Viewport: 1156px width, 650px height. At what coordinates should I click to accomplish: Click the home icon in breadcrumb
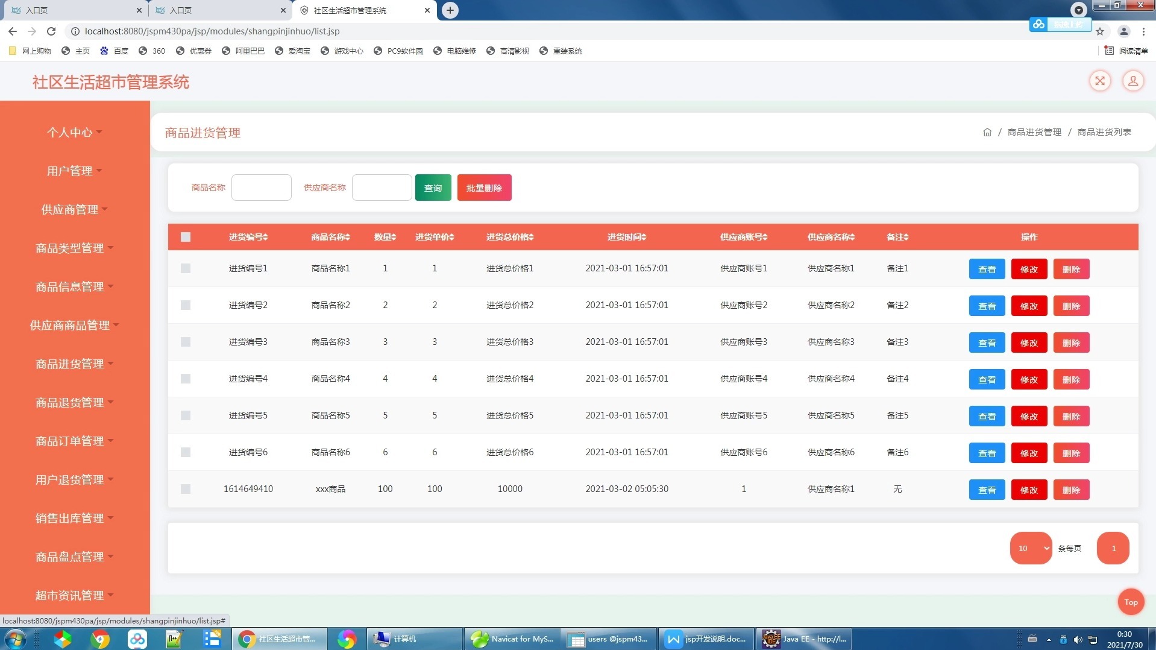click(987, 132)
